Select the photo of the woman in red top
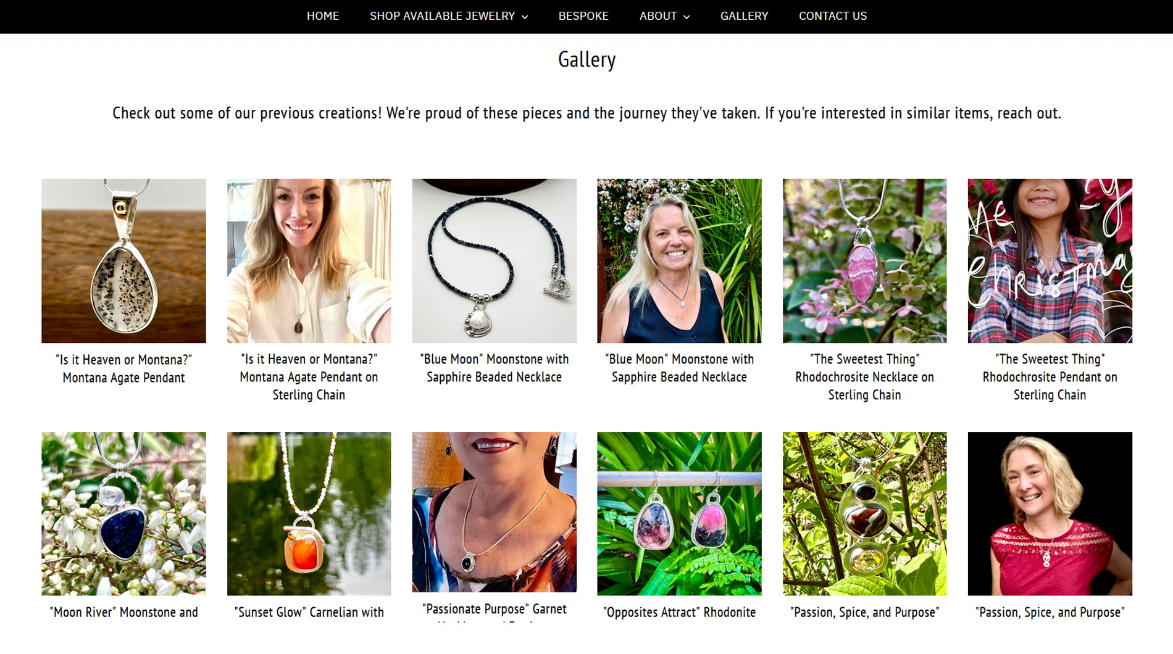Image resolution: width=1173 pixels, height=654 pixels. coord(1050,513)
